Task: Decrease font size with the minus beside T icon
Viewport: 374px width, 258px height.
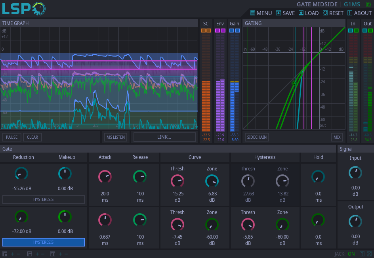Action: (66, 254)
